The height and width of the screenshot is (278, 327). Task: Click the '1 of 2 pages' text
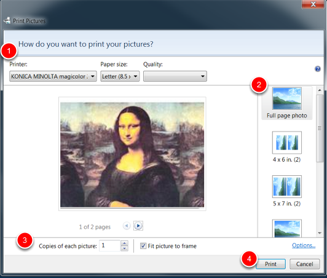pyautogui.click(x=95, y=227)
